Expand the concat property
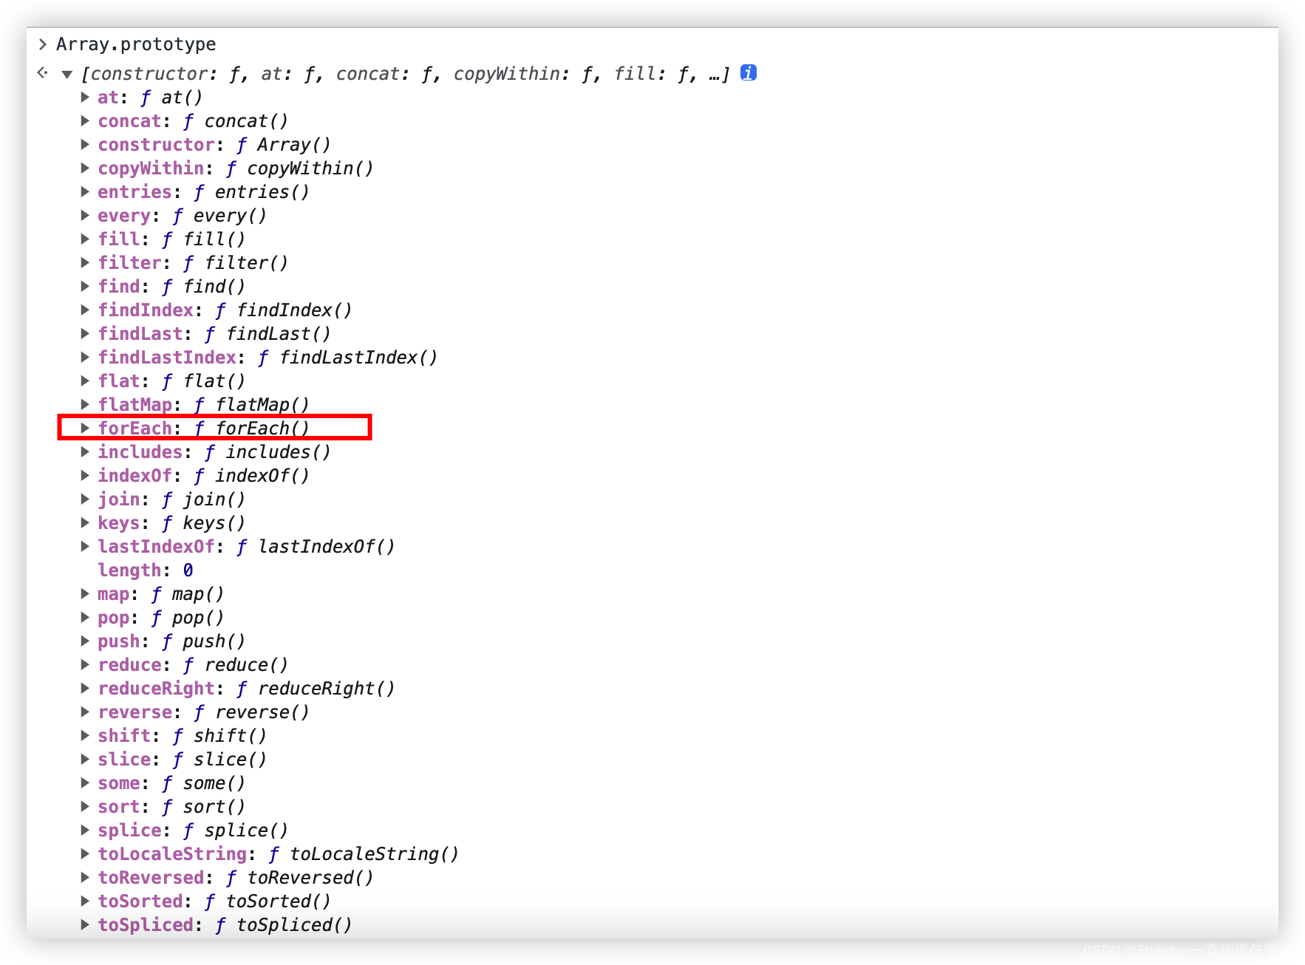 (x=85, y=120)
